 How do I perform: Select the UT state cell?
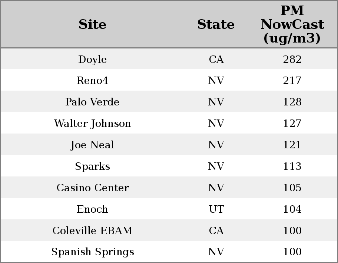pyautogui.click(x=216, y=209)
